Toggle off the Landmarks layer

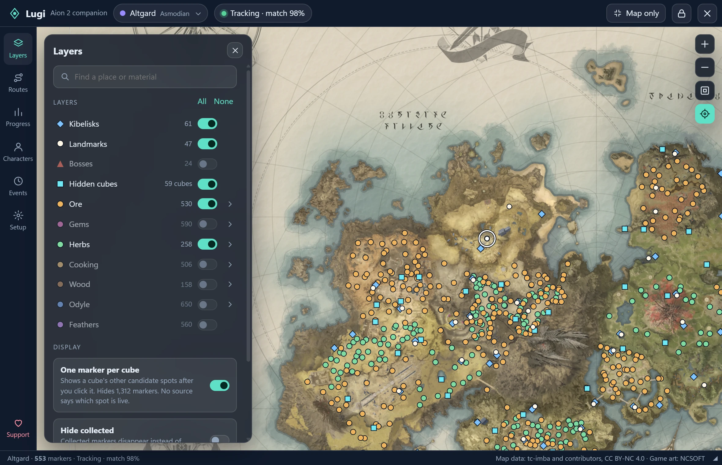click(207, 144)
